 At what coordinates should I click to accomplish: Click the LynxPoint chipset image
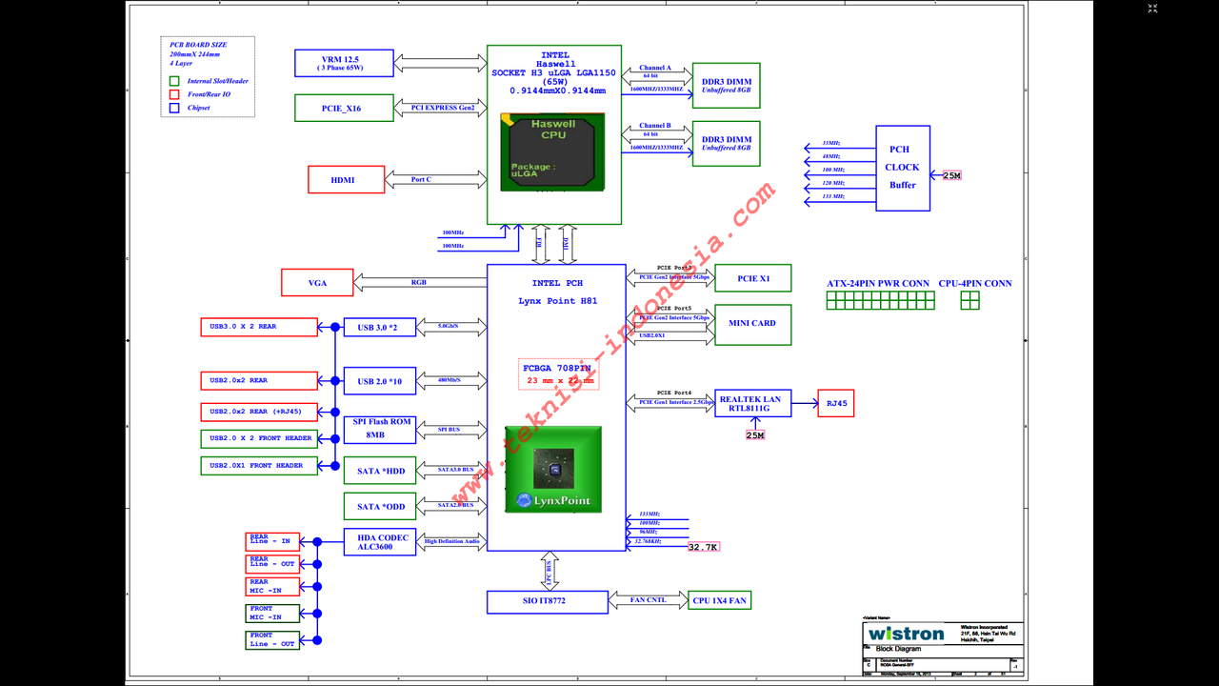553,469
